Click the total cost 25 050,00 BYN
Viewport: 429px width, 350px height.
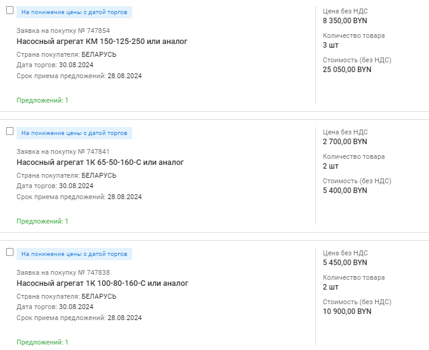point(346,70)
